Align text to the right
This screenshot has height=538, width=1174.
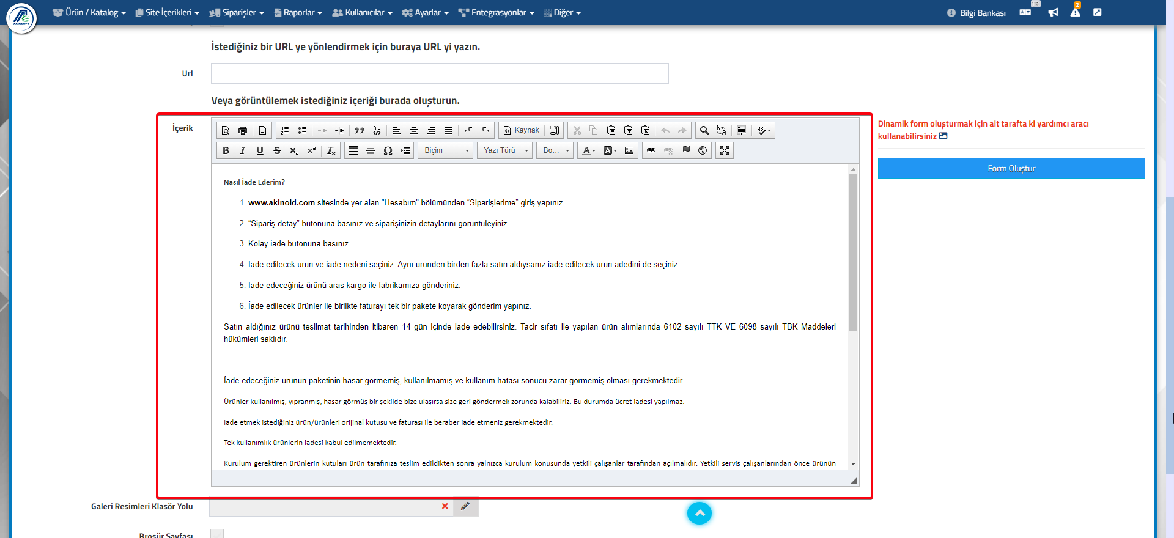pyautogui.click(x=431, y=130)
